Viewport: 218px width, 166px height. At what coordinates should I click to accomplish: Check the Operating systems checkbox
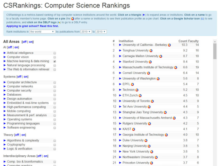point(55,120)
